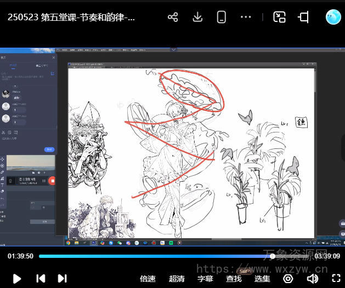This screenshot has height=288, width=345.
Task: Open the user avatar profile
Action: (333, 17)
